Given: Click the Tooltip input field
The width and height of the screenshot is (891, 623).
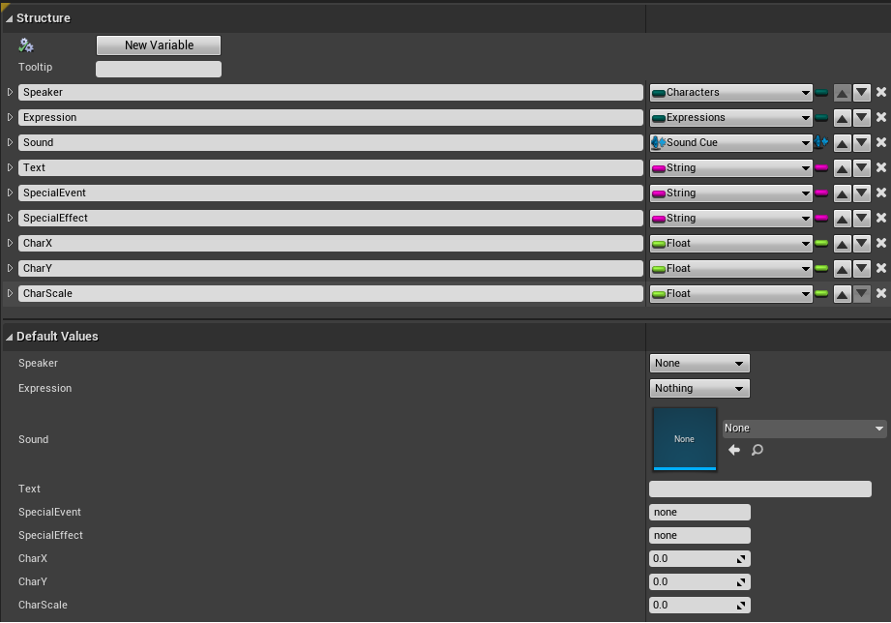Looking at the screenshot, I should pyautogui.click(x=158, y=68).
